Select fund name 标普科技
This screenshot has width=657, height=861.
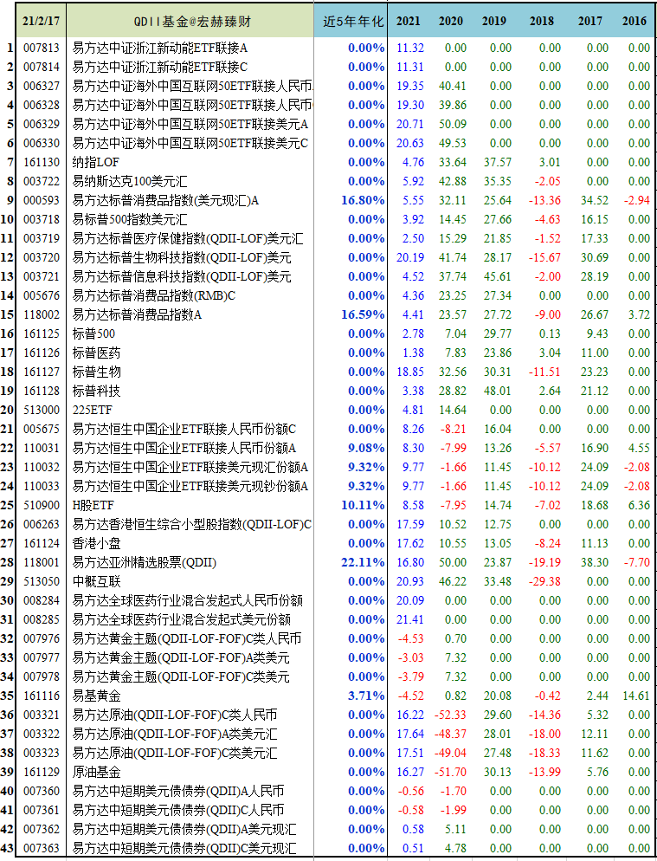(96, 391)
